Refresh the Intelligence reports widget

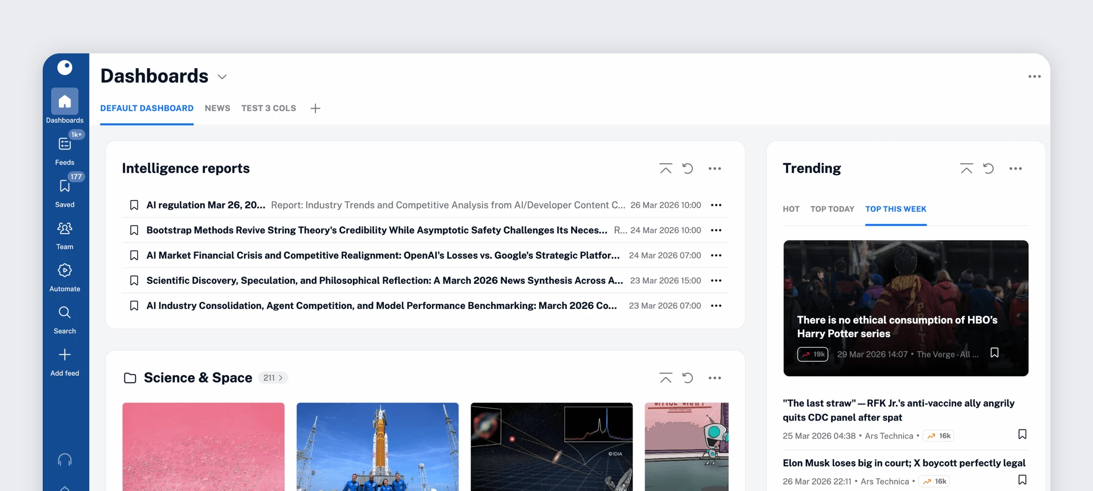(688, 169)
